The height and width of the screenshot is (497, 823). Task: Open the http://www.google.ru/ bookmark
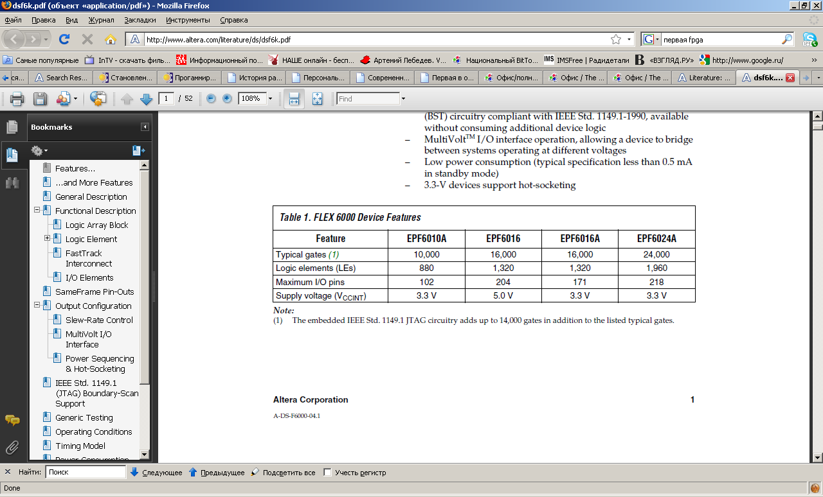pyautogui.click(x=741, y=60)
